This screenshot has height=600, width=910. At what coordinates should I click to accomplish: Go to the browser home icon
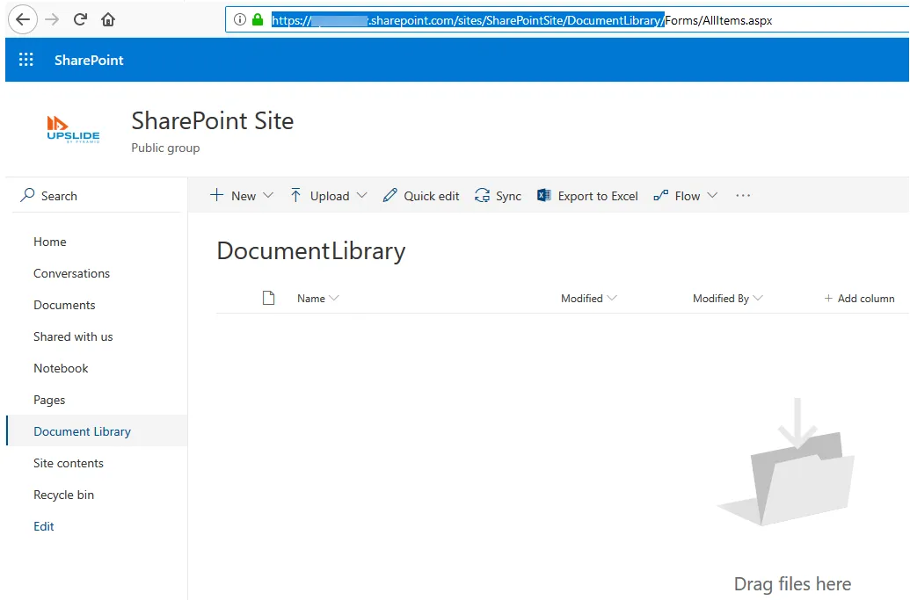click(x=108, y=19)
